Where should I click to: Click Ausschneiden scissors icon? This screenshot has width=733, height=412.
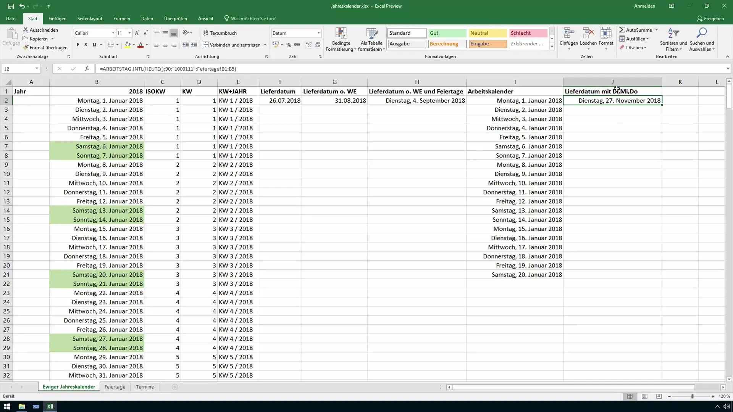pyautogui.click(x=26, y=30)
